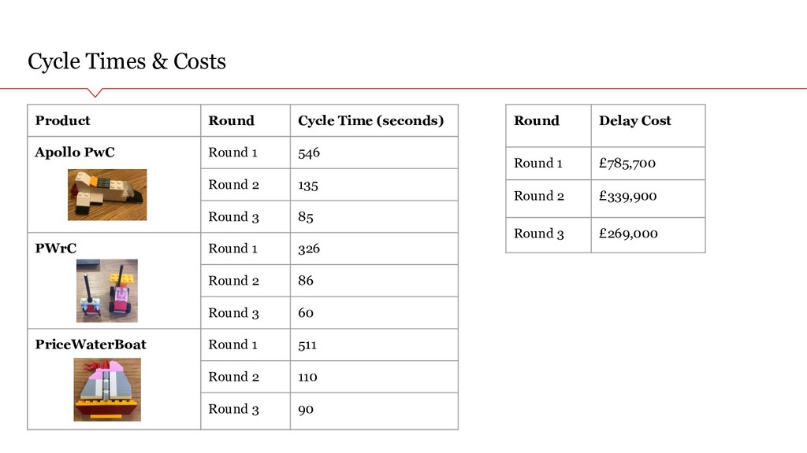Click the £339,900 delay cost value
The width and height of the screenshot is (807, 453).
(628, 196)
